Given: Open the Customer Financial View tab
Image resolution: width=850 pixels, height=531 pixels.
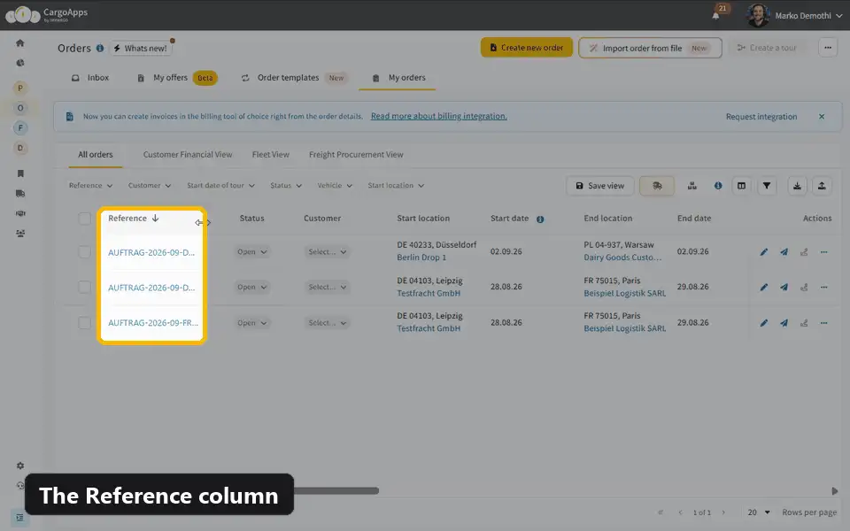Looking at the screenshot, I should pyautogui.click(x=188, y=154).
